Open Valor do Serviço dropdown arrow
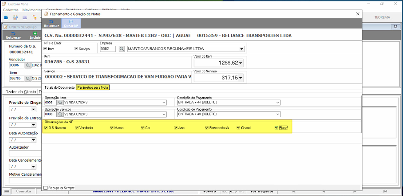This screenshot has height=196, width=403. 241,78
